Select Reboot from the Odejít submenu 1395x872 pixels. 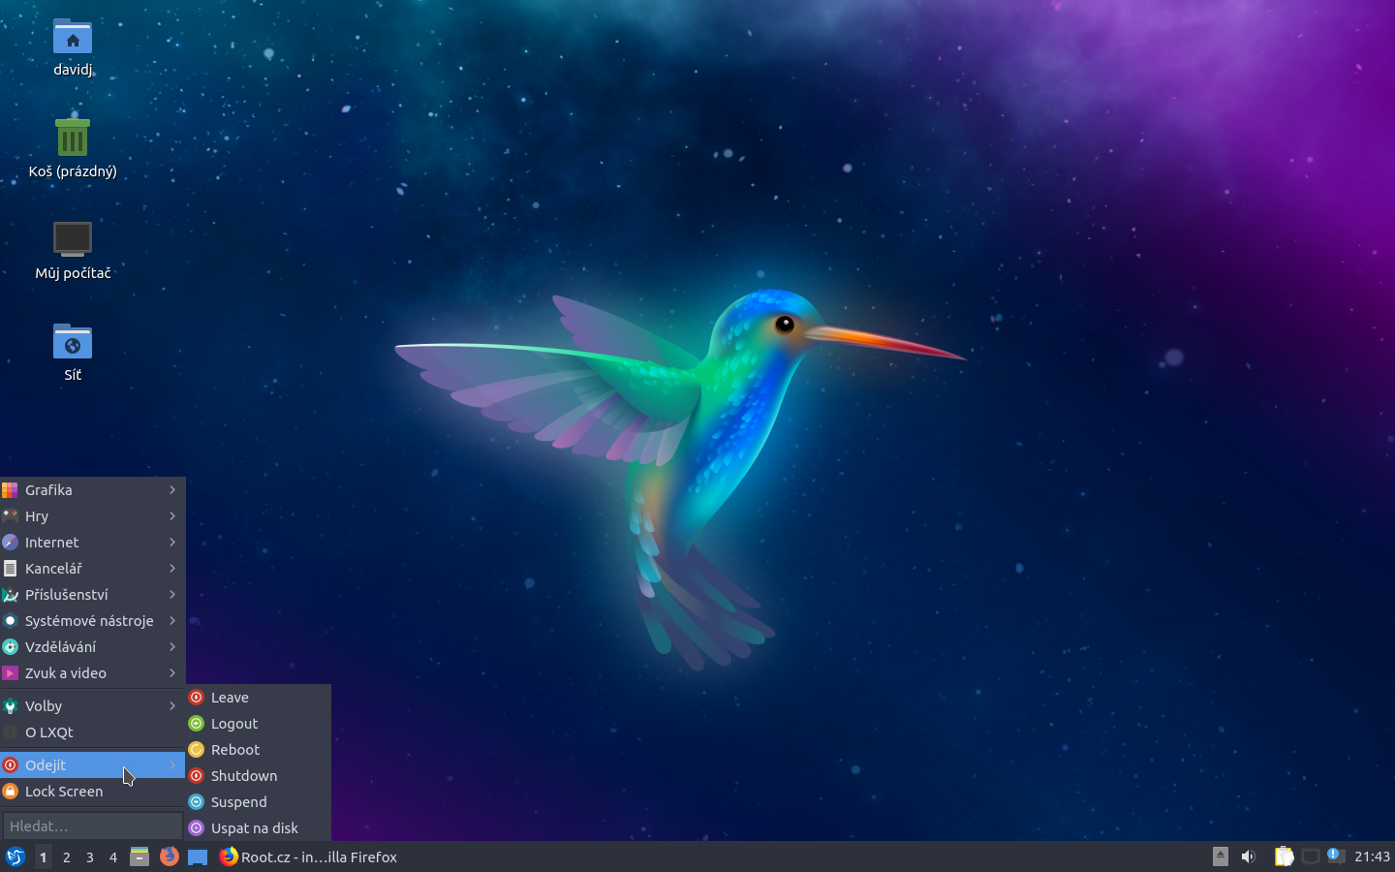[235, 749]
